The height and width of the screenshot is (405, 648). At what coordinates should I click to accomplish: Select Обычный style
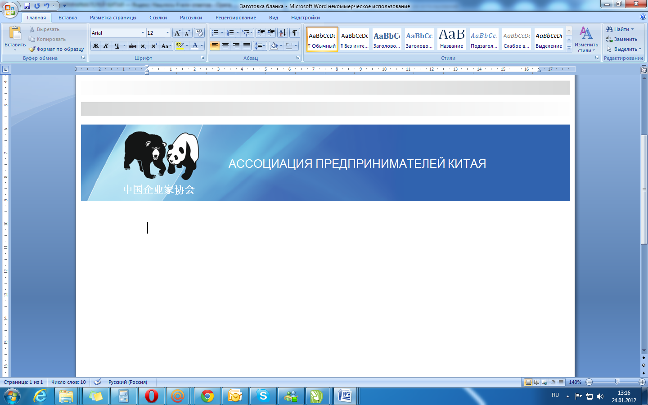pyautogui.click(x=322, y=39)
